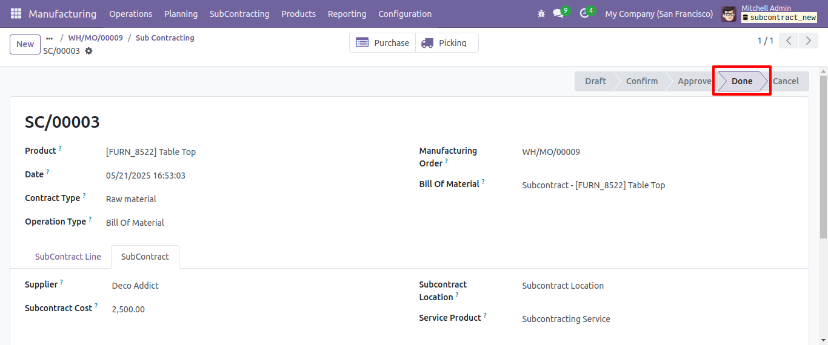This screenshot has height=345, width=828.
Task: Open the Reporting menu
Action: [347, 13]
